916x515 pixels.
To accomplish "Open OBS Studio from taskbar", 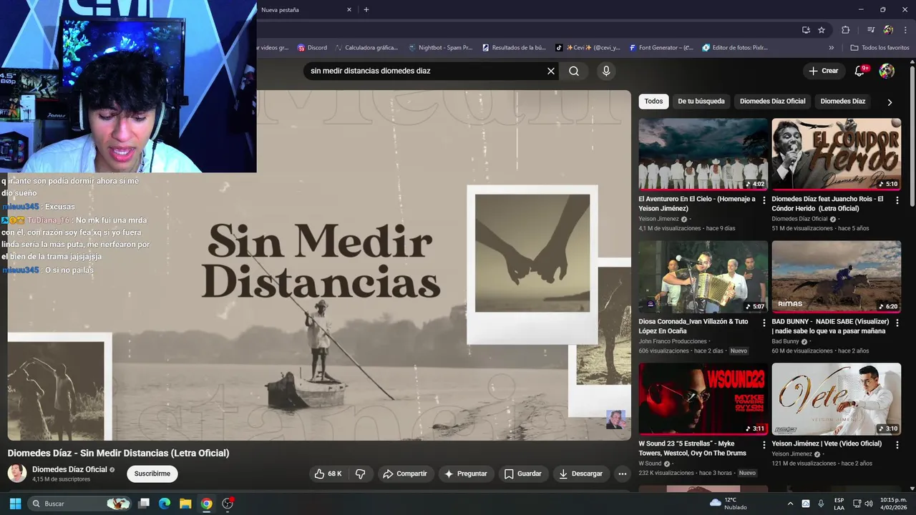I will click(228, 504).
